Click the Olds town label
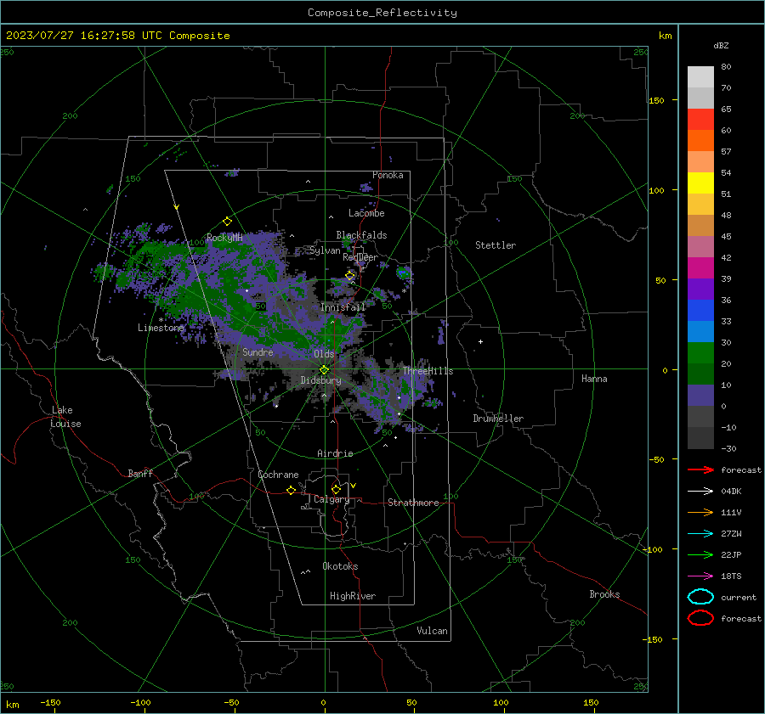Screen dimensions: 765x714 (324, 354)
